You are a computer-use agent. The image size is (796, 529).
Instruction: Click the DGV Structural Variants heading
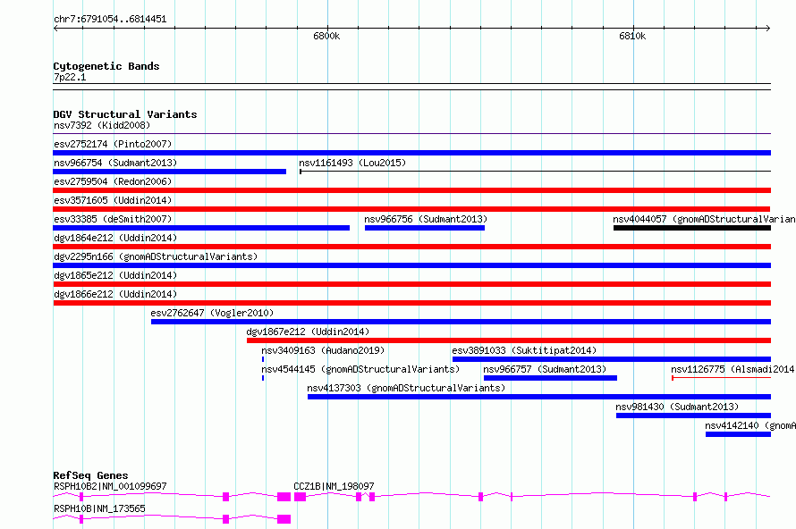pos(125,114)
